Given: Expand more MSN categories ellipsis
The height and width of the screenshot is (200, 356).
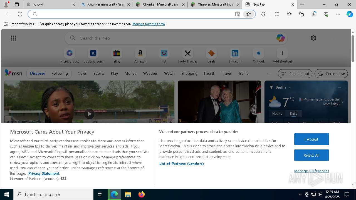Looking at the screenshot, I should (x=269, y=74).
